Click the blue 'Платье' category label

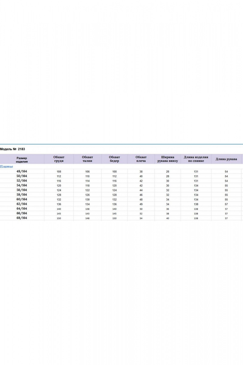coord(6,167)
